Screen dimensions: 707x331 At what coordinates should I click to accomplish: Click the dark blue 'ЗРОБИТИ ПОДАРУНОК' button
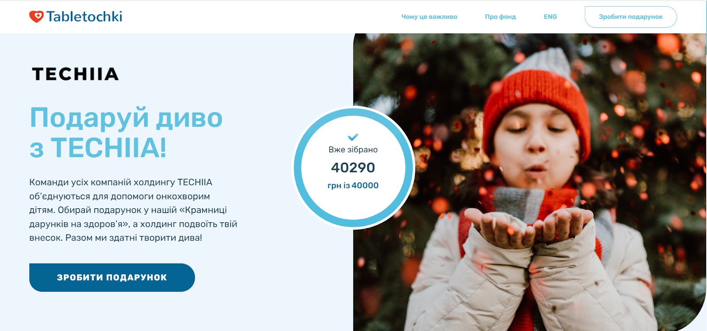[112, 277]
